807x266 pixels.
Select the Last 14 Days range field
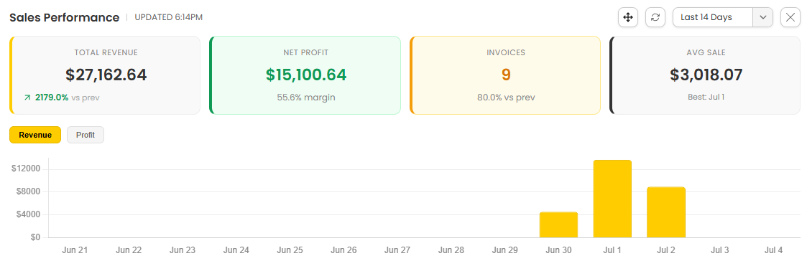(x=713, y=17)
